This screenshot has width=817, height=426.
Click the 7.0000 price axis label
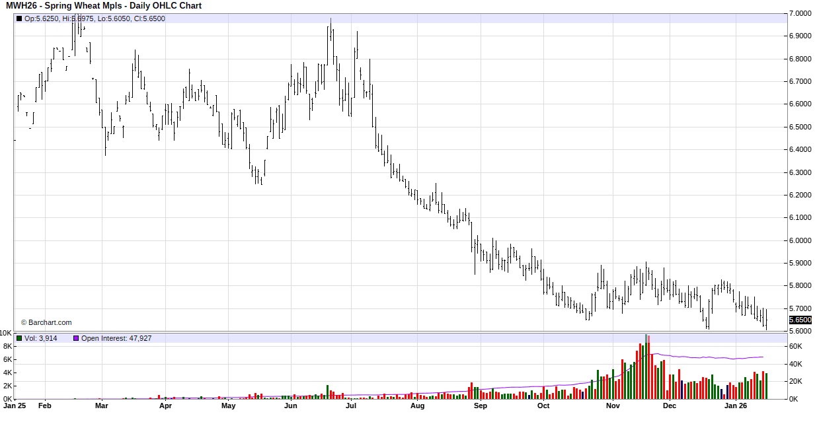[x=800, y=13]
